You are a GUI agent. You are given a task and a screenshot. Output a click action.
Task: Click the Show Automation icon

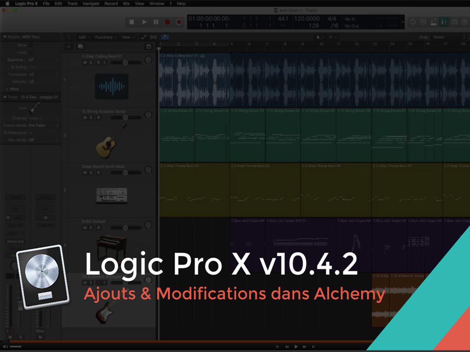coord(144,37)
